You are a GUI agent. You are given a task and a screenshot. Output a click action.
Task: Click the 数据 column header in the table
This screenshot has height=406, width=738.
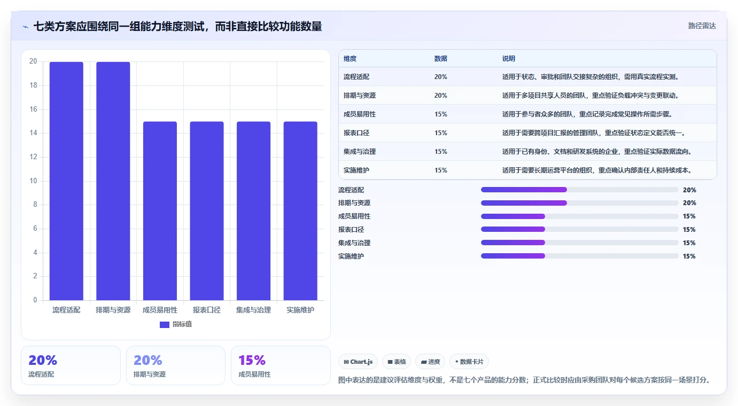point(441,59)
